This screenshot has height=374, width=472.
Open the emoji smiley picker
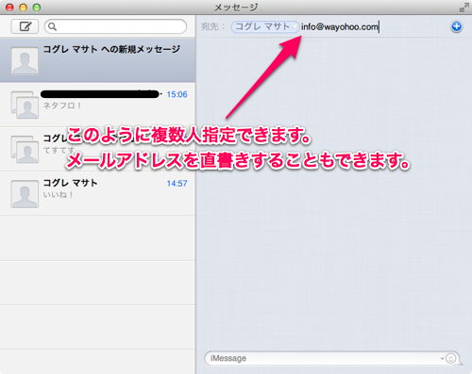click(451, 358)
